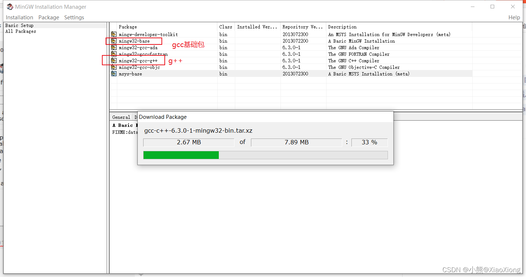Click 'A Basic MSYS Installation (meta)' description
Viewport: 526px width, 277px height.
pos(369,74)
